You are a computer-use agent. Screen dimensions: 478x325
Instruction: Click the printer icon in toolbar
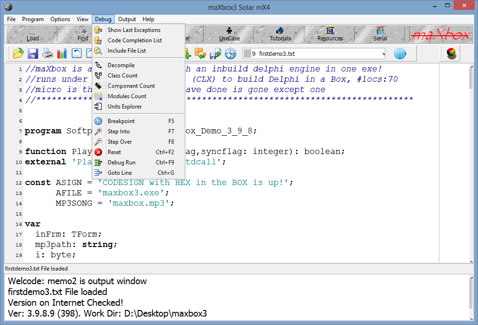47,54
